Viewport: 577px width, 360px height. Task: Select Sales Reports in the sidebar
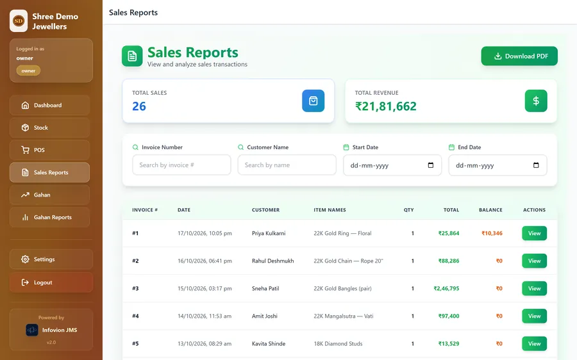click(49, 172)
